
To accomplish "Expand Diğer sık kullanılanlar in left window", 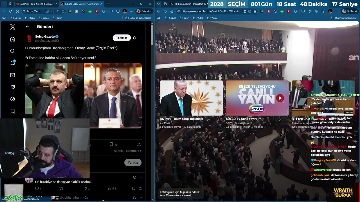I will click(x=138, y=18).
